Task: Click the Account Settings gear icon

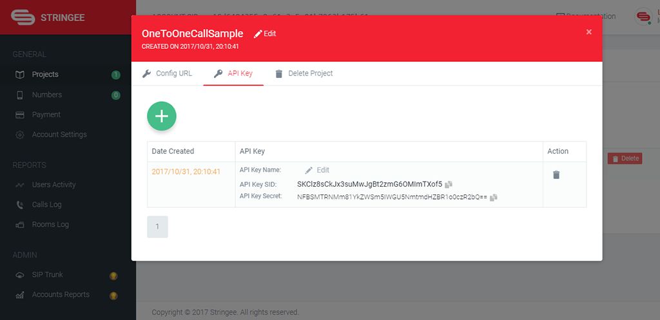Action: pyautogui.click(x=20, y=135)
